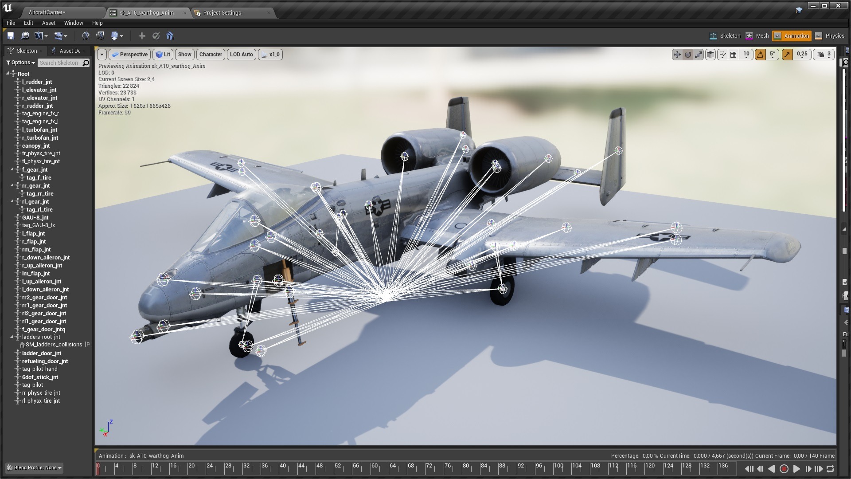Select the Rotate gizmo tool

pyautogui.click(x=688, y=55)
